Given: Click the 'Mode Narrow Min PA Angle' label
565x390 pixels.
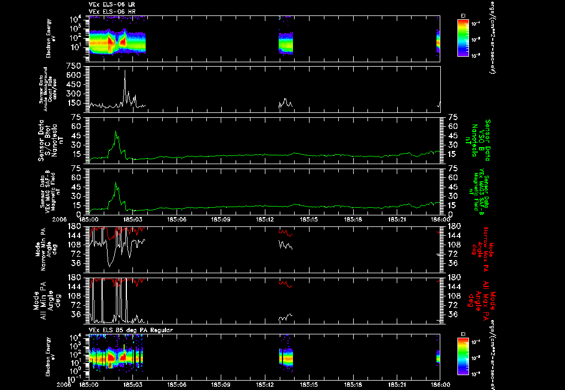Looking at the screenshot, I should pyautogui.click(x=46, y=249).
